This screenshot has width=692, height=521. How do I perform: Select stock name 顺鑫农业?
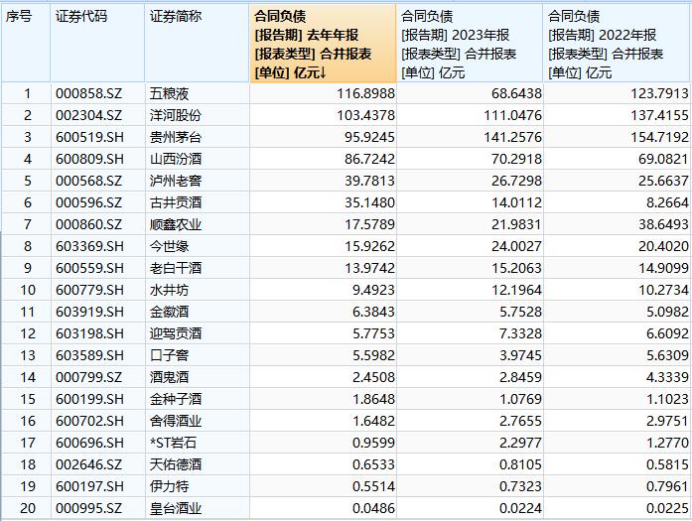click(175, 224)
